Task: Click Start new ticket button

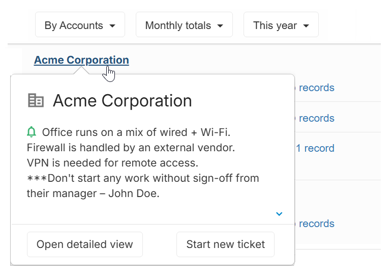Action: [x=225, y=244]
